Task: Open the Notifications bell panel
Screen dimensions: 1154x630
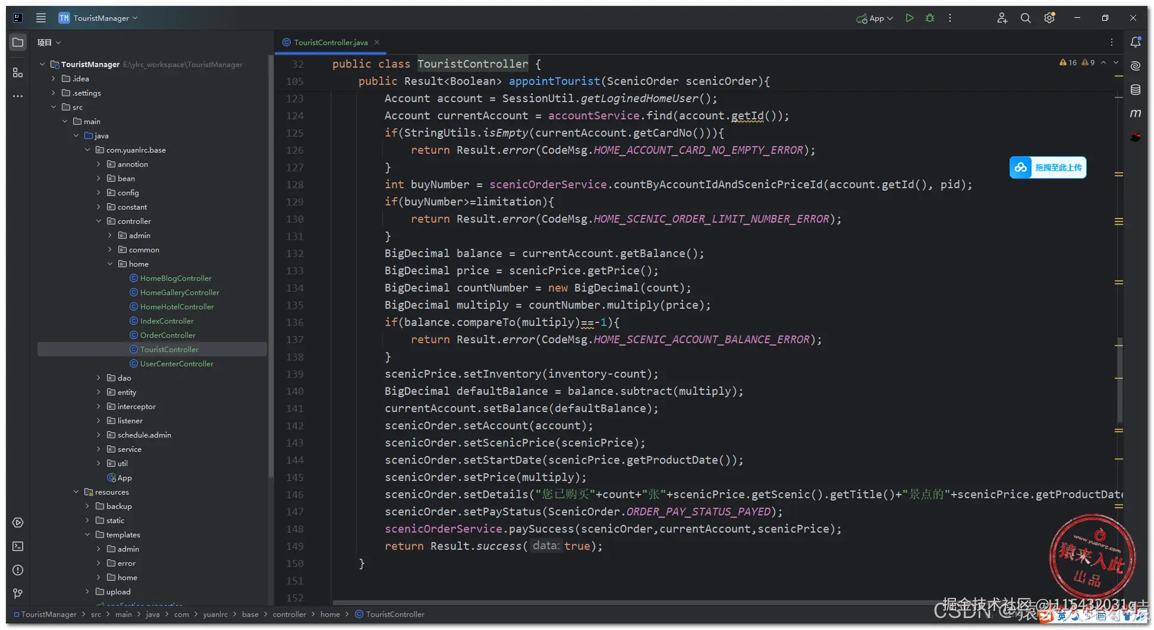Action: (x=1136, y=42)
